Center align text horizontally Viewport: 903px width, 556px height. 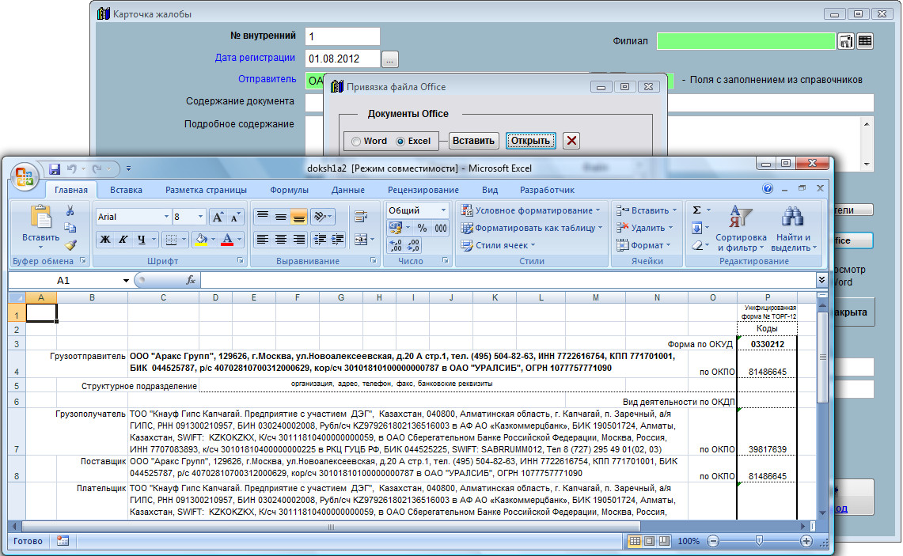[x=280, y=239]
